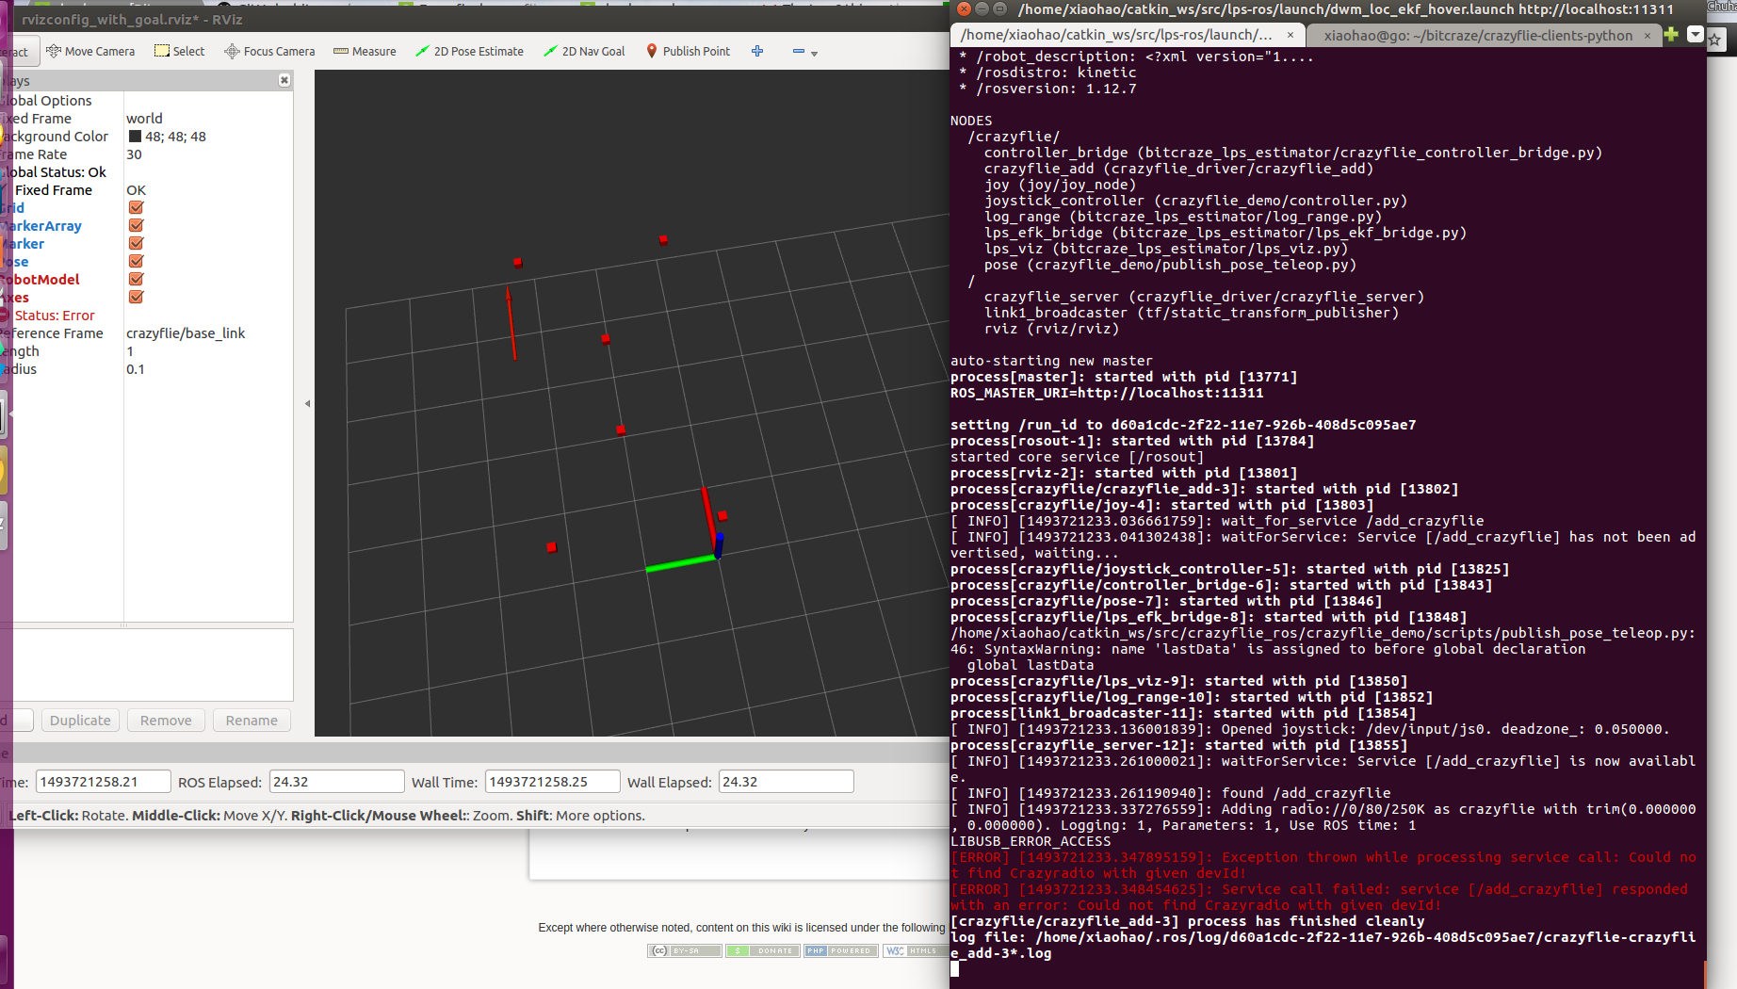Select the Publish Point tool

688,51
